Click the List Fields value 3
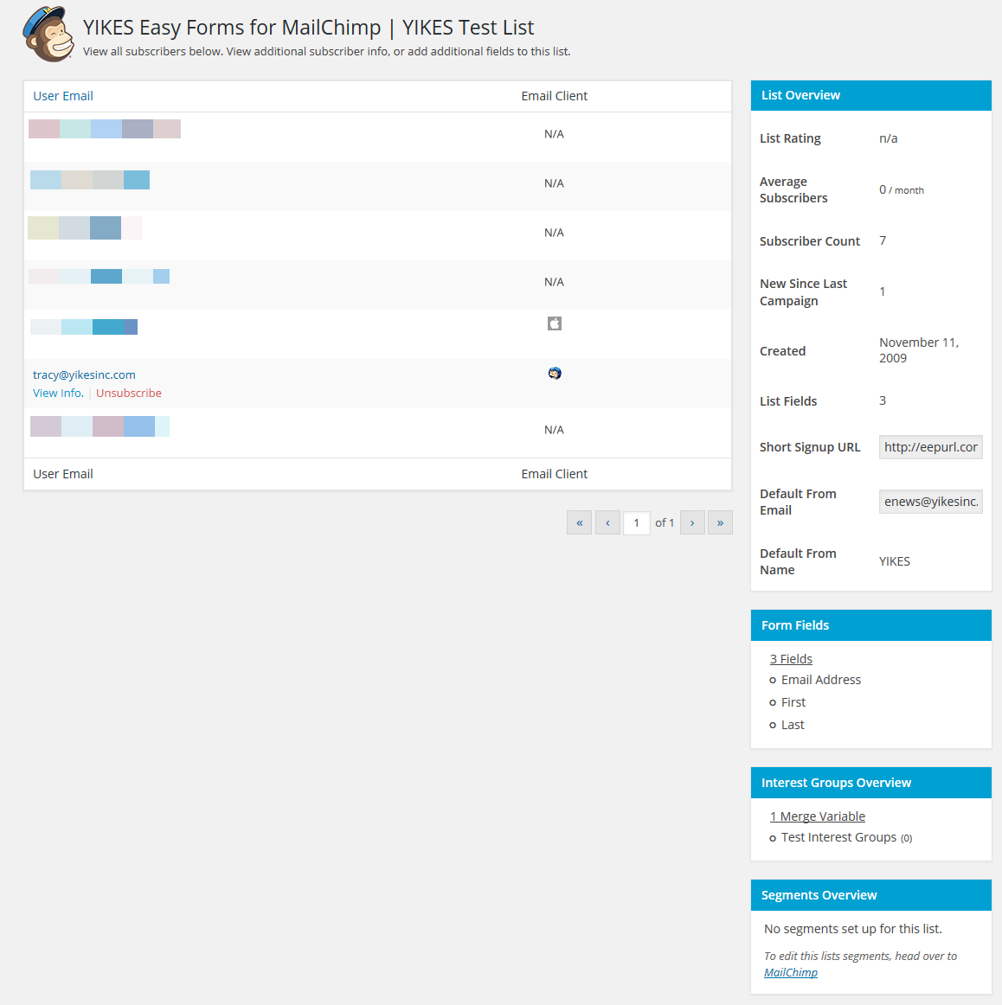Viewport: 1002px width, 1005px height. pyautogui.click(x=883, y=400)
